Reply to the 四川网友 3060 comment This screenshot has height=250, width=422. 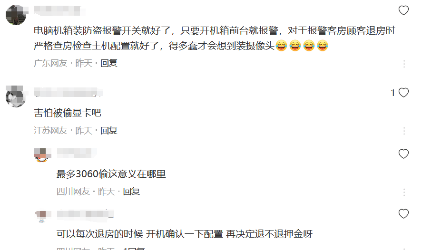tap(131, 192)
